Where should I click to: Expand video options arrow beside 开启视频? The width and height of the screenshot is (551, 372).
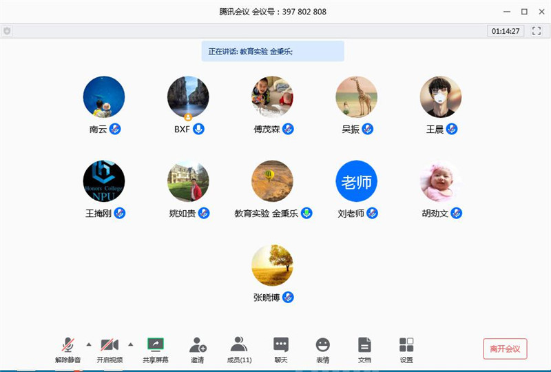[x=131, y=344]
